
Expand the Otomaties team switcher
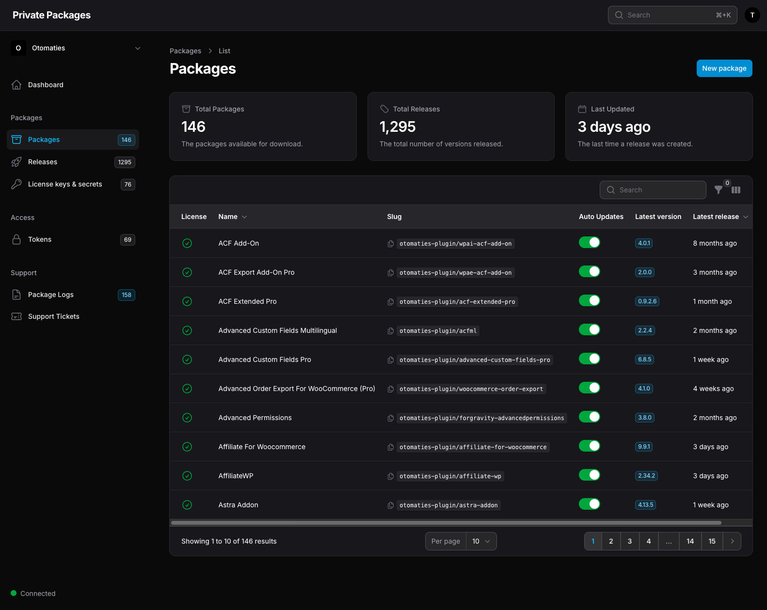[76, 48]
